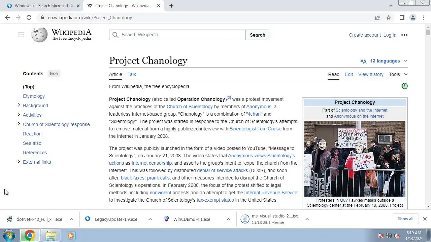Expand options for mu_visual_studio iso download
This screenshot has width=431, height=242.
(307, 219)
